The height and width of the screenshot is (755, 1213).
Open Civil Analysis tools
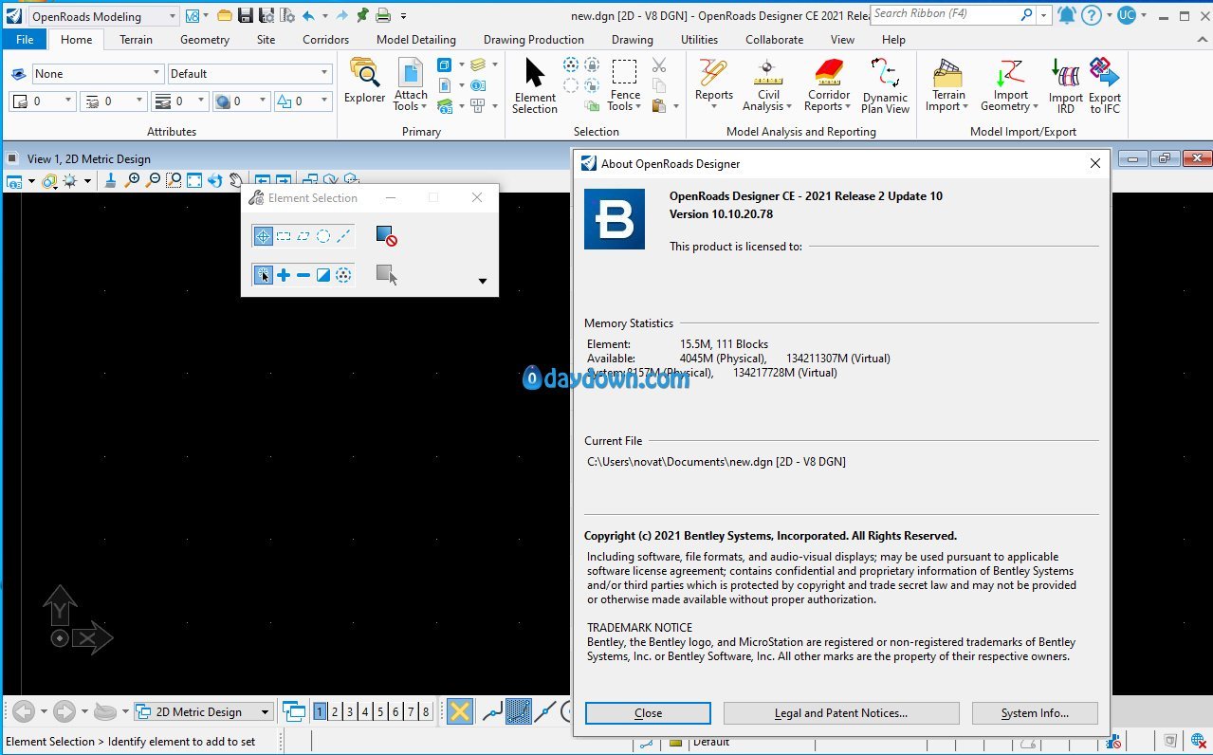tap(767, 85)
